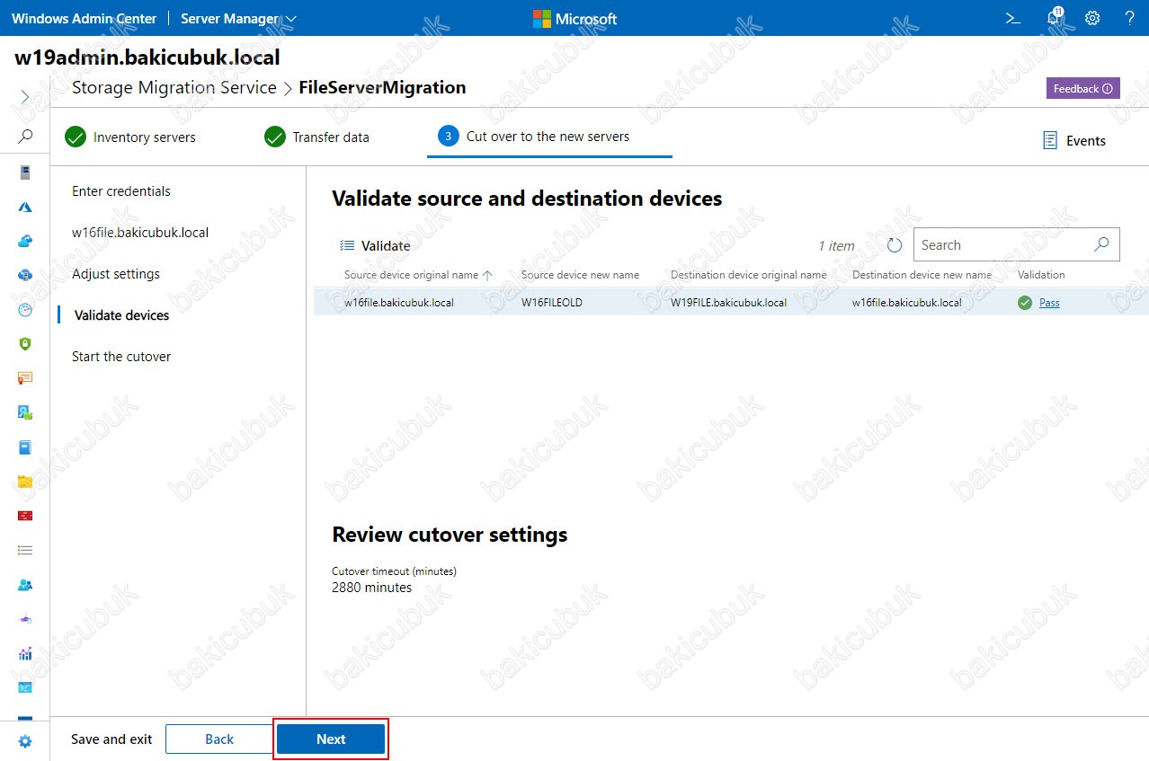Open the Firewall red brick icon
1149x761 pixels.
[x=25, y=516]
